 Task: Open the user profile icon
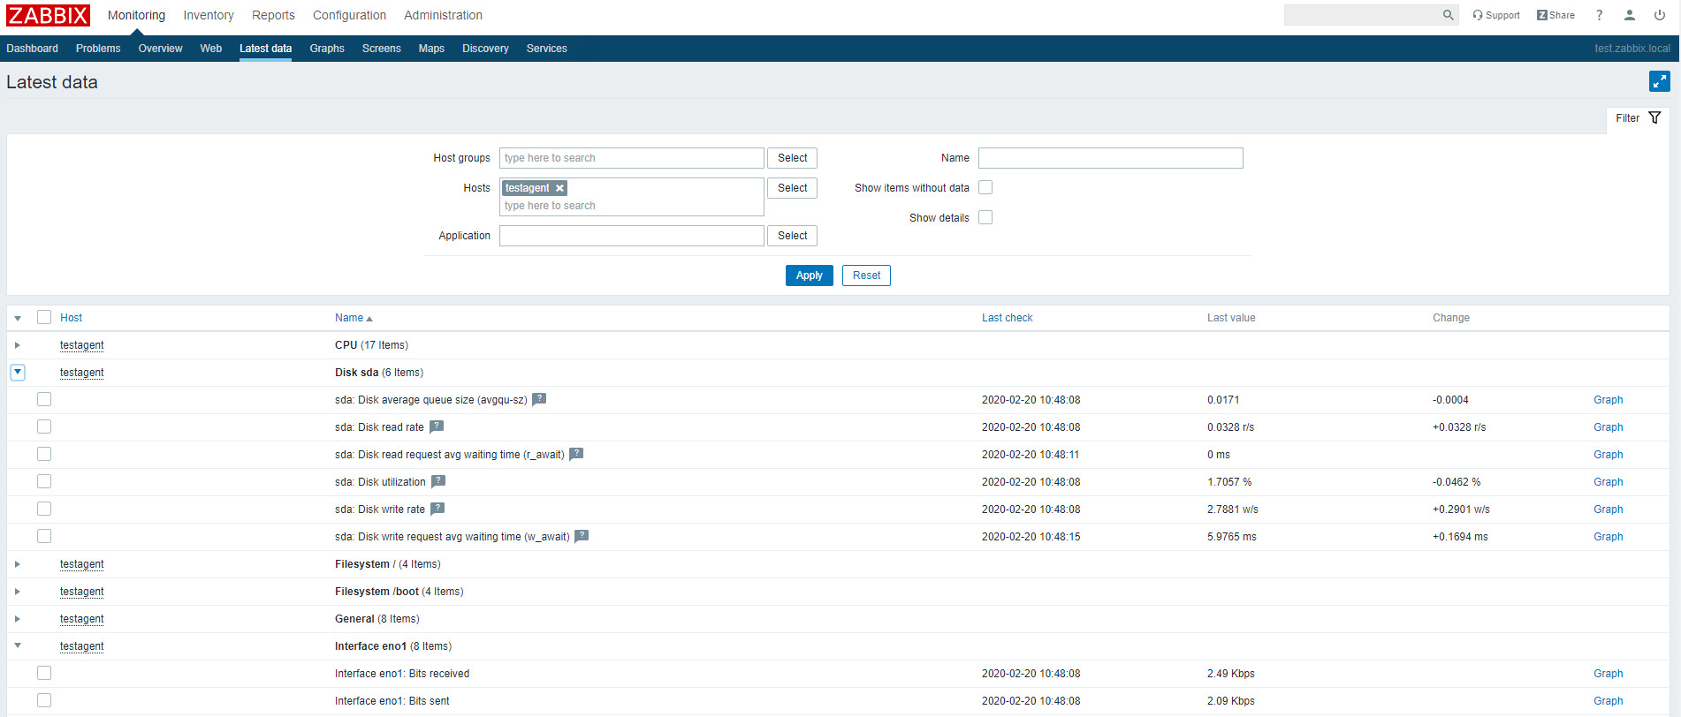click(1629, 15)
